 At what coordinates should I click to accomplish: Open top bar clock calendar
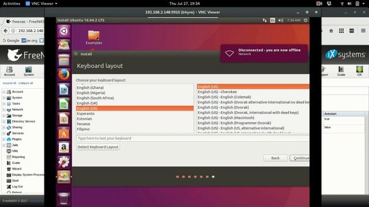pos(184,3)
